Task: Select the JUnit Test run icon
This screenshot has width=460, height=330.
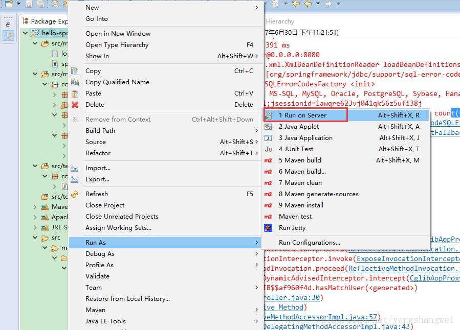Action: pyautogui.click(x=268, y=149)
